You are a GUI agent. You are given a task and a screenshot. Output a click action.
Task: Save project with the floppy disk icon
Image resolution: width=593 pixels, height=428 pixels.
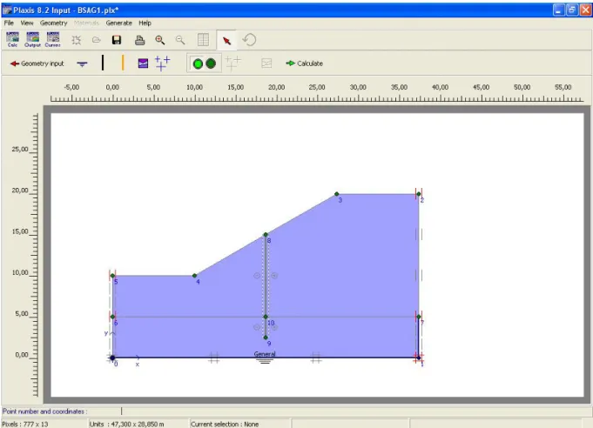(117, 40)
